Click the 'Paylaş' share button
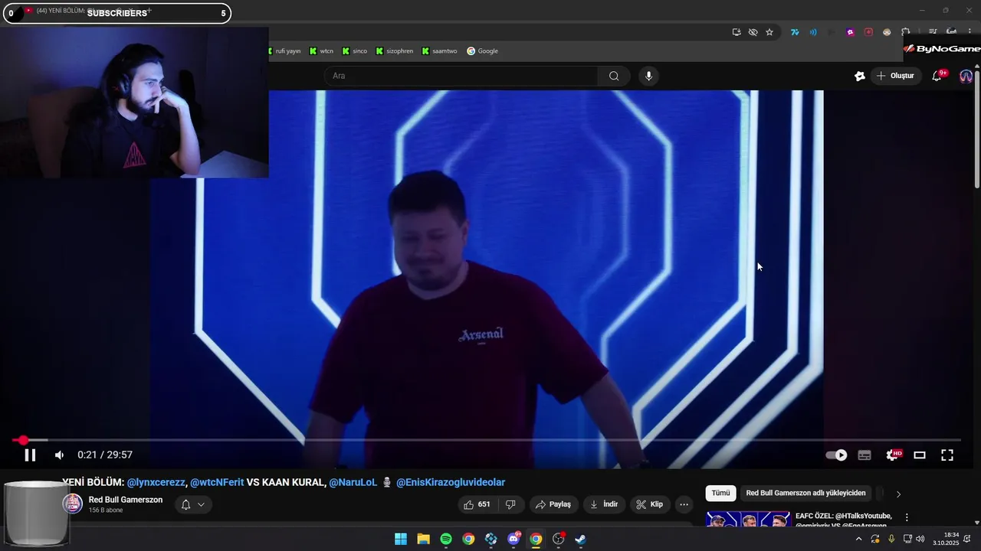Viewport: 981px width, 551px height. [x=553, y=504]
